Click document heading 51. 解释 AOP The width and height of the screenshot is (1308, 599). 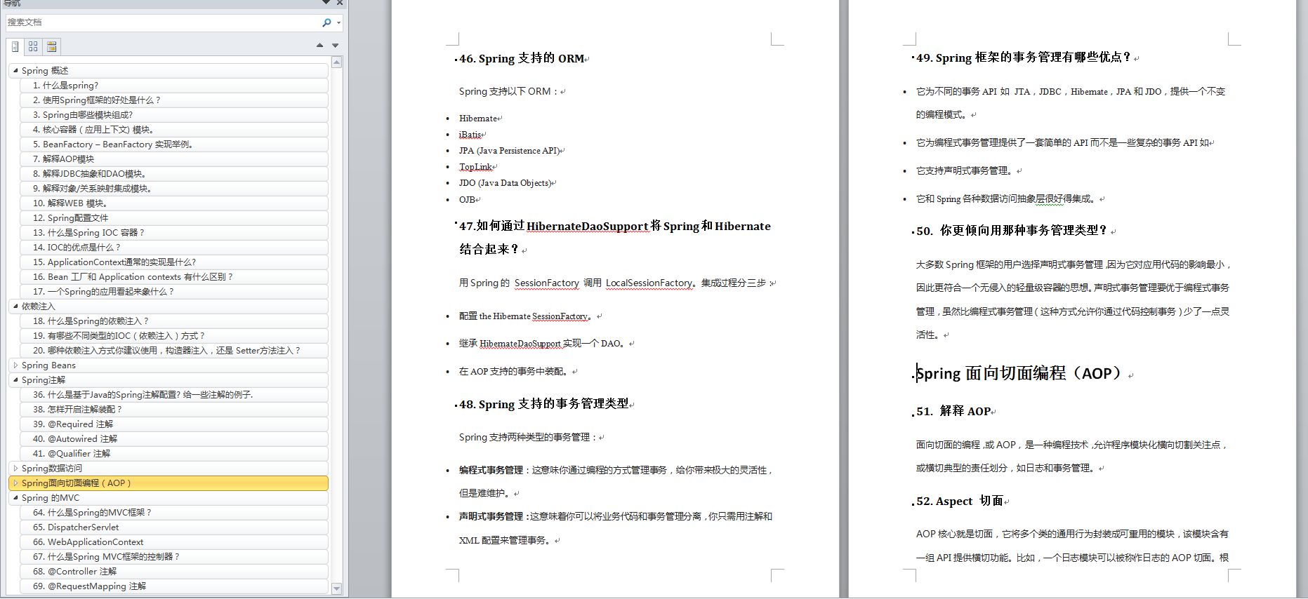pos(953,412)
